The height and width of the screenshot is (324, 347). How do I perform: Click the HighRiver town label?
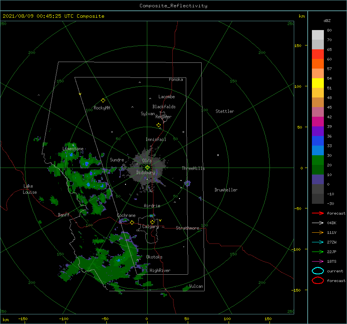tap(160, 270)
